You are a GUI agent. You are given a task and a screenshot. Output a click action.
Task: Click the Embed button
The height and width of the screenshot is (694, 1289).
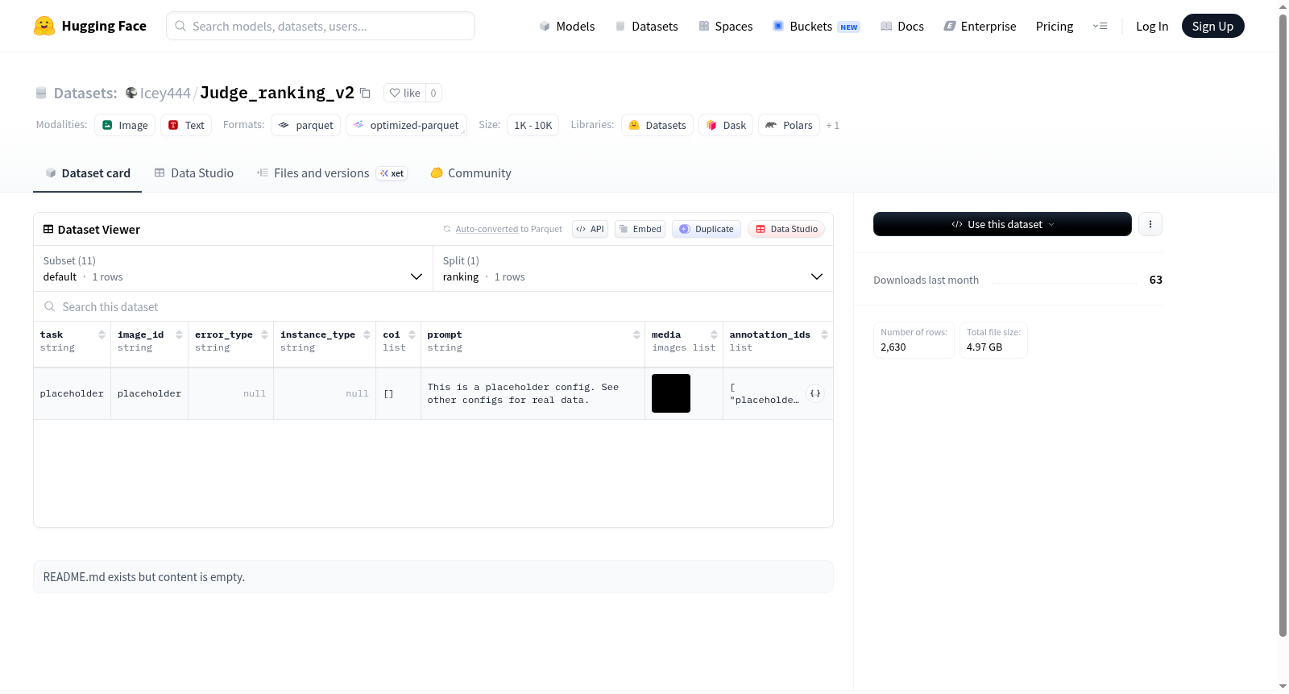(640, 229)
